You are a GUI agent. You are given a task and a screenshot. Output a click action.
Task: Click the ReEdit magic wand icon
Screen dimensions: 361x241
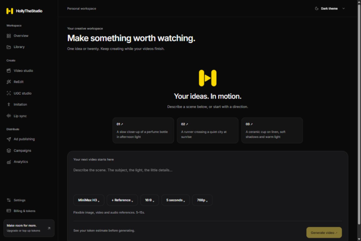[9, 82]
